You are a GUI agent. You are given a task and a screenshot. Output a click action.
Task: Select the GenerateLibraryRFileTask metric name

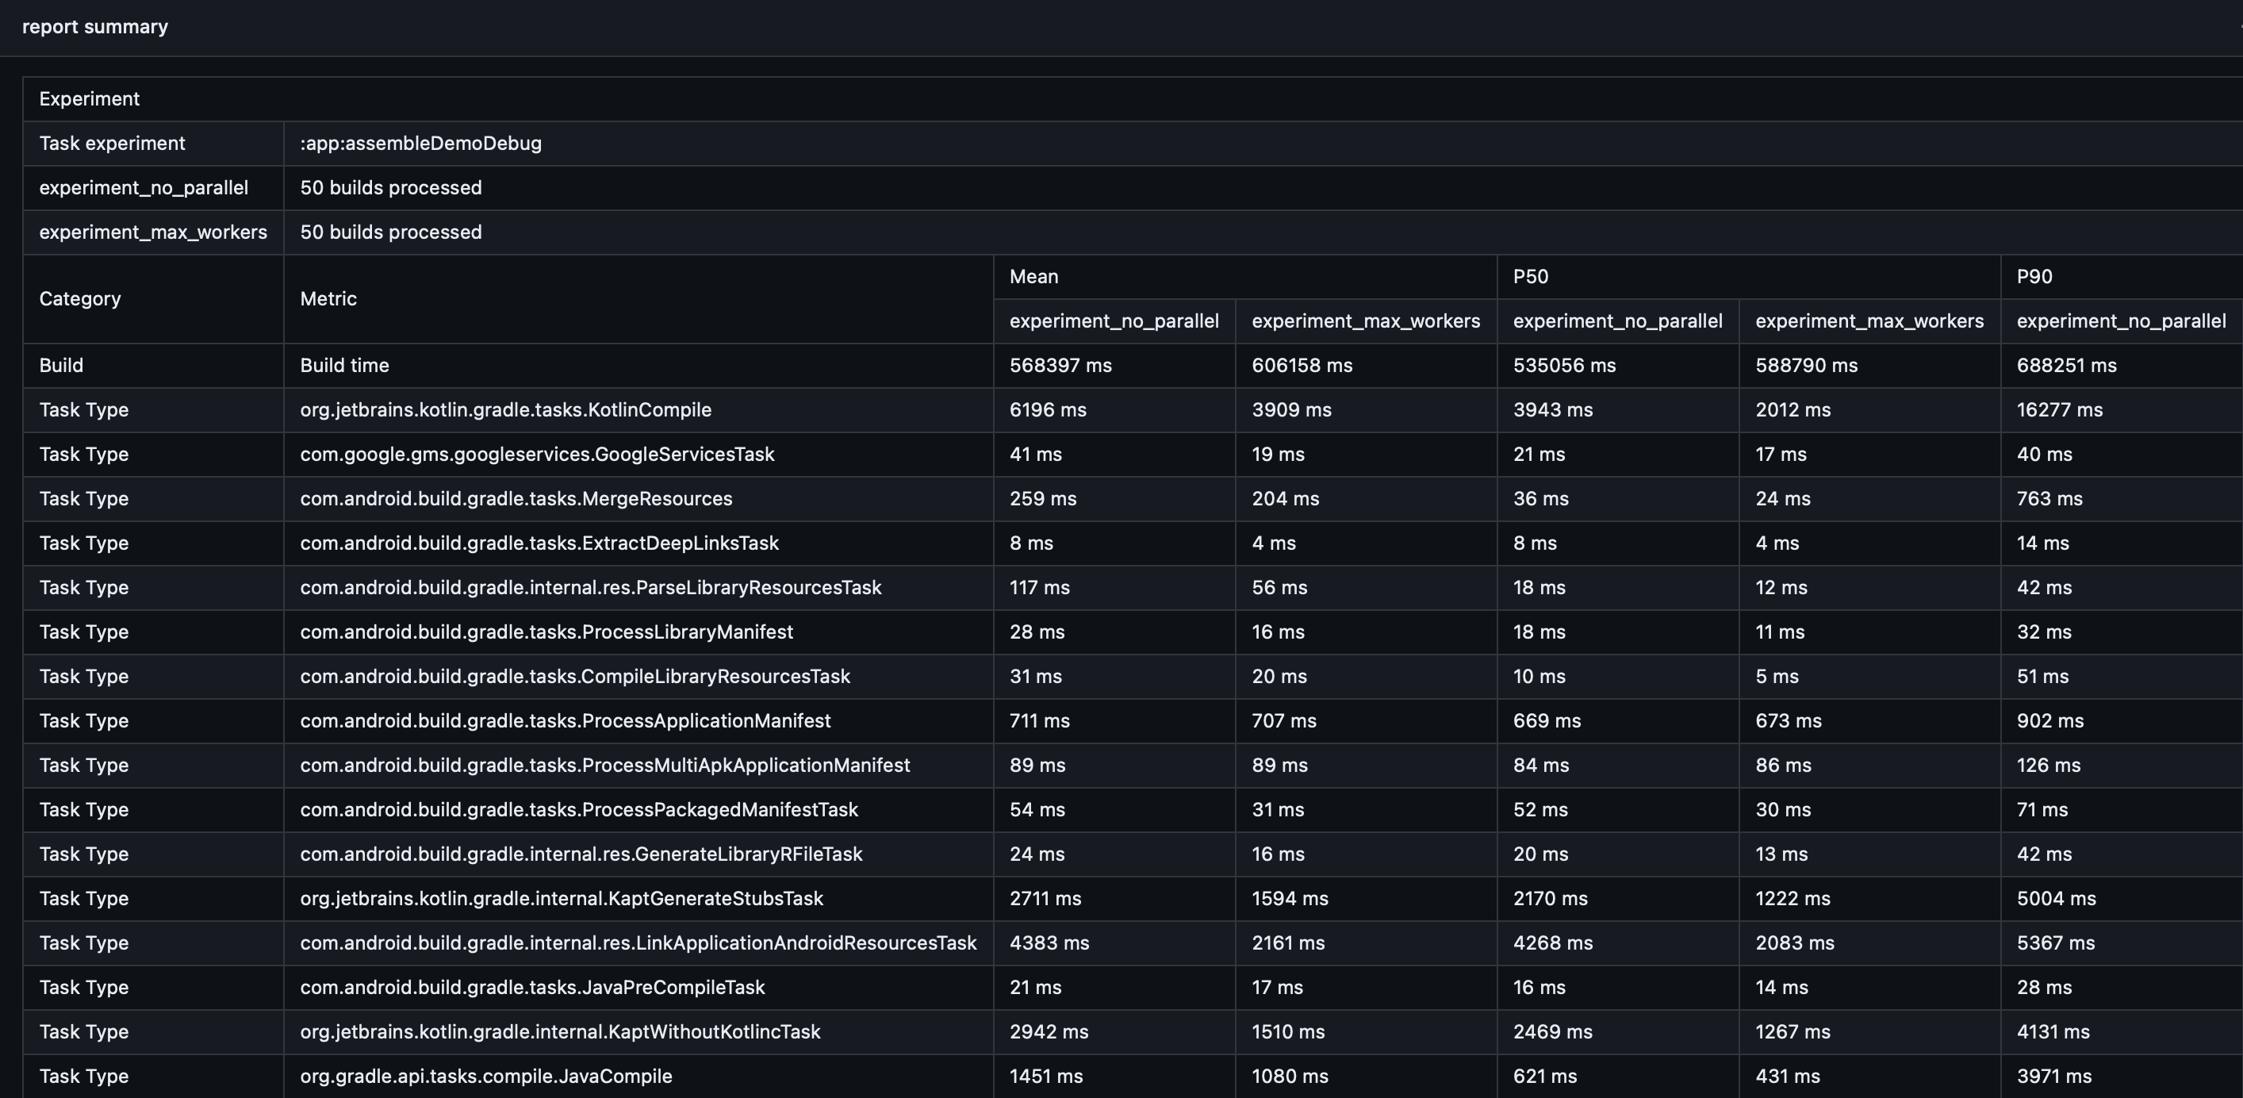pyautogui.click(x=581, y=854)
